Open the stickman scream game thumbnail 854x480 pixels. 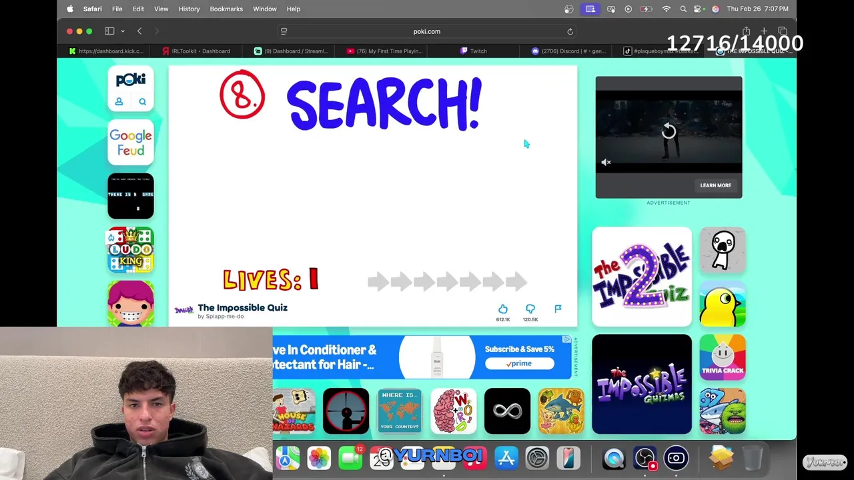723,250
